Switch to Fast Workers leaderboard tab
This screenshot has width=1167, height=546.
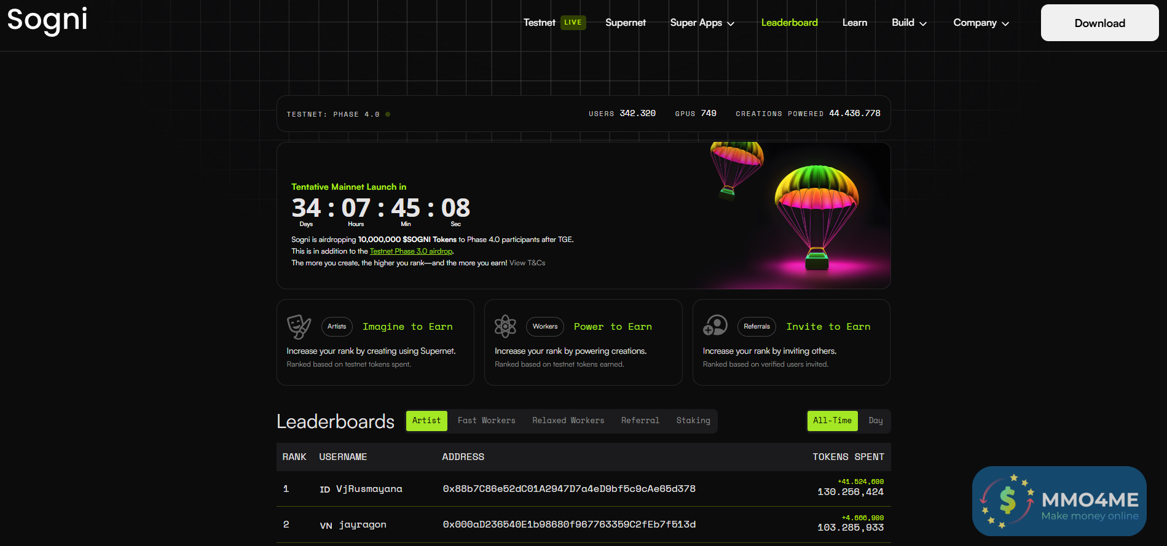[x=487, y=421]
